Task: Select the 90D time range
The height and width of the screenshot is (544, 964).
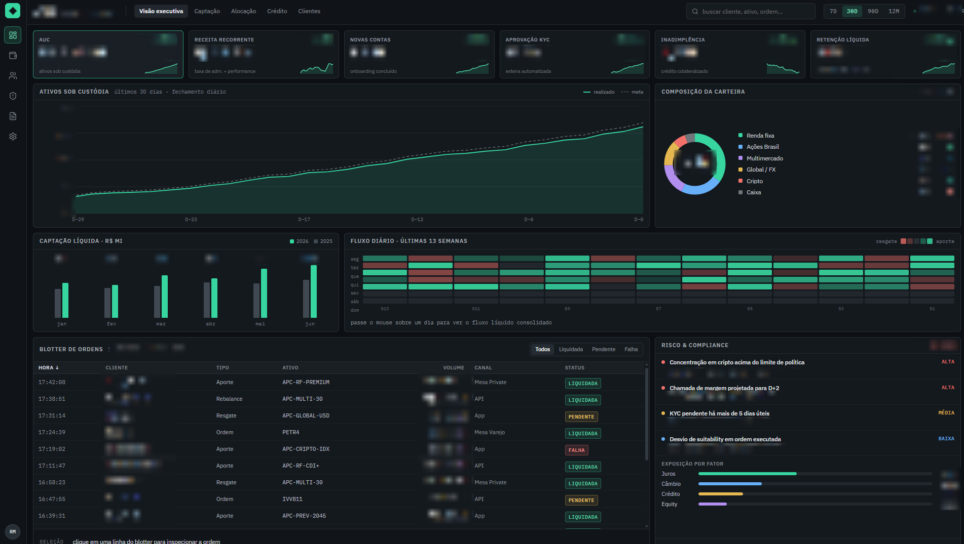Action: pyautogui.click(x=873, y=11)
